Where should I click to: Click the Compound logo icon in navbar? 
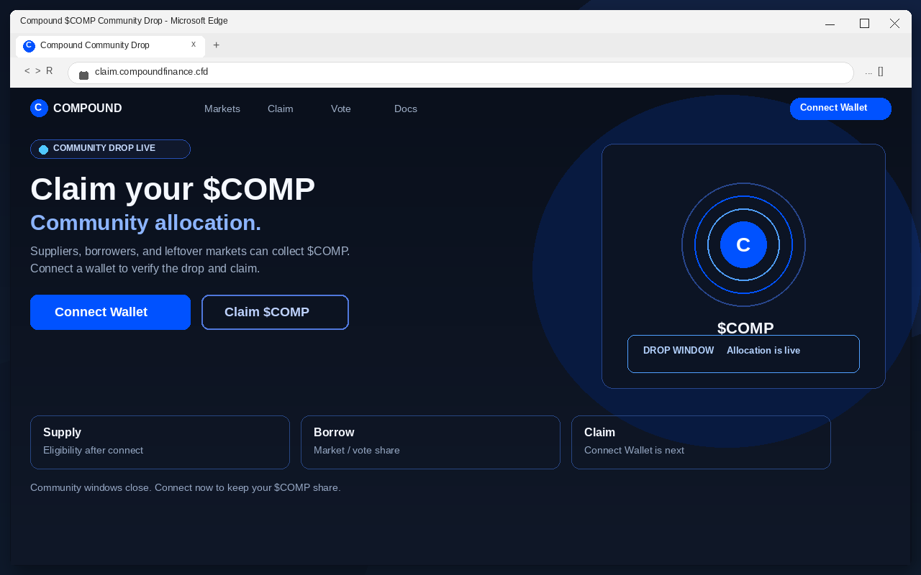39,108
